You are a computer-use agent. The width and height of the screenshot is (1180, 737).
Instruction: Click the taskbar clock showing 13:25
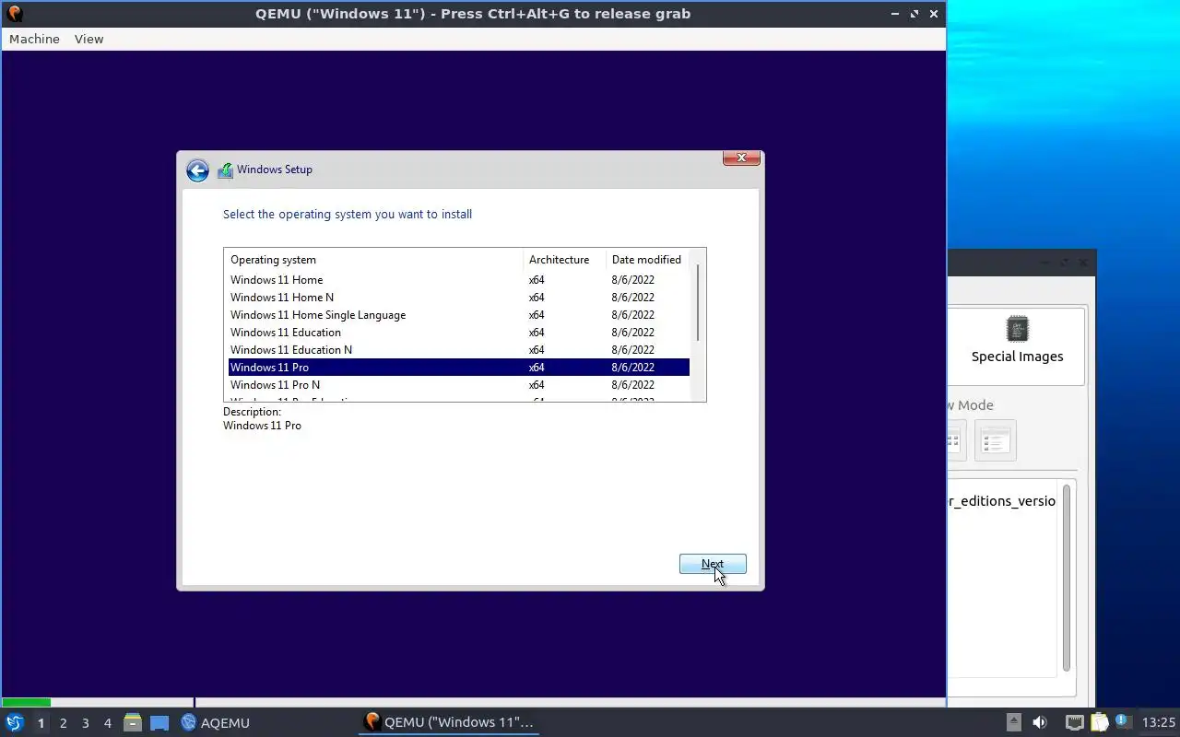(1159, 722)
